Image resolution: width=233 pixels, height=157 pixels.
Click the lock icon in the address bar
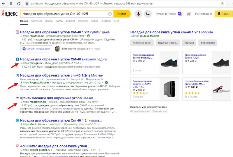(27, 3)
